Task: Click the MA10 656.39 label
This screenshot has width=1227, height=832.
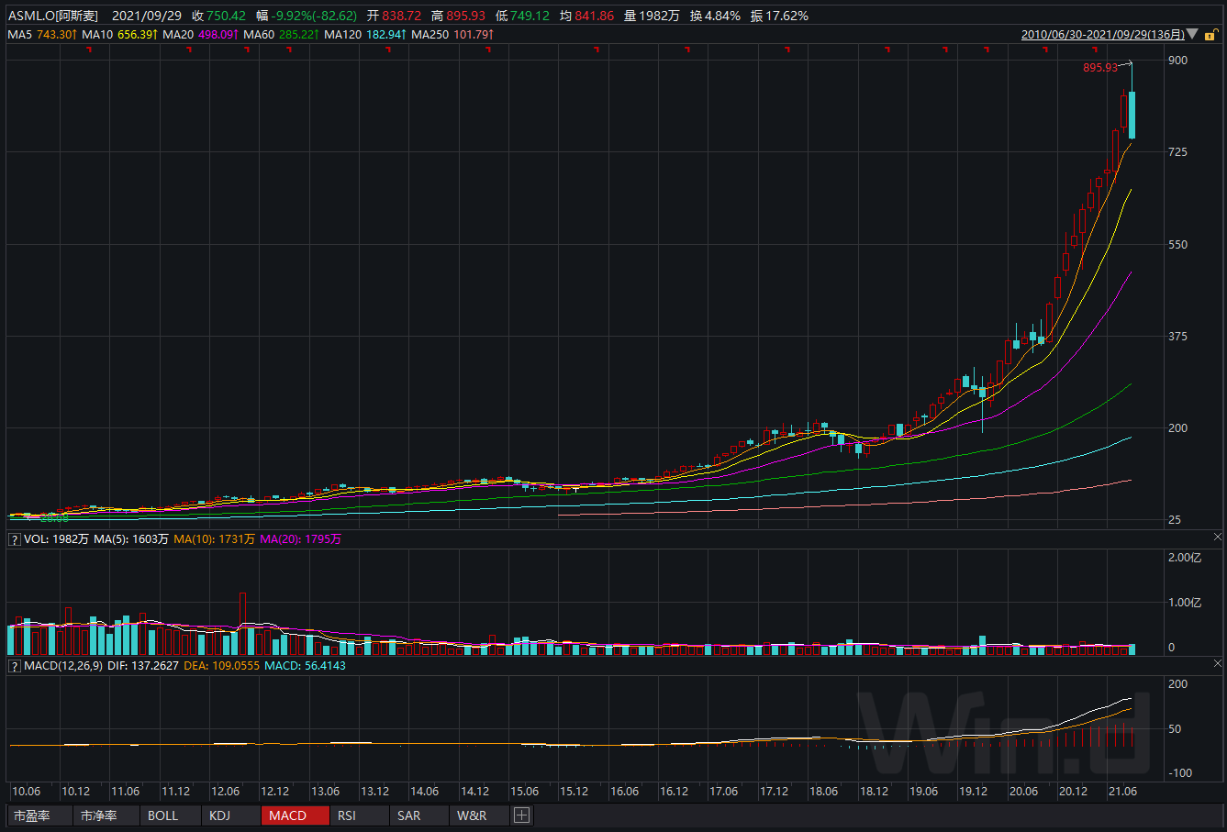Action: point(119,34)
